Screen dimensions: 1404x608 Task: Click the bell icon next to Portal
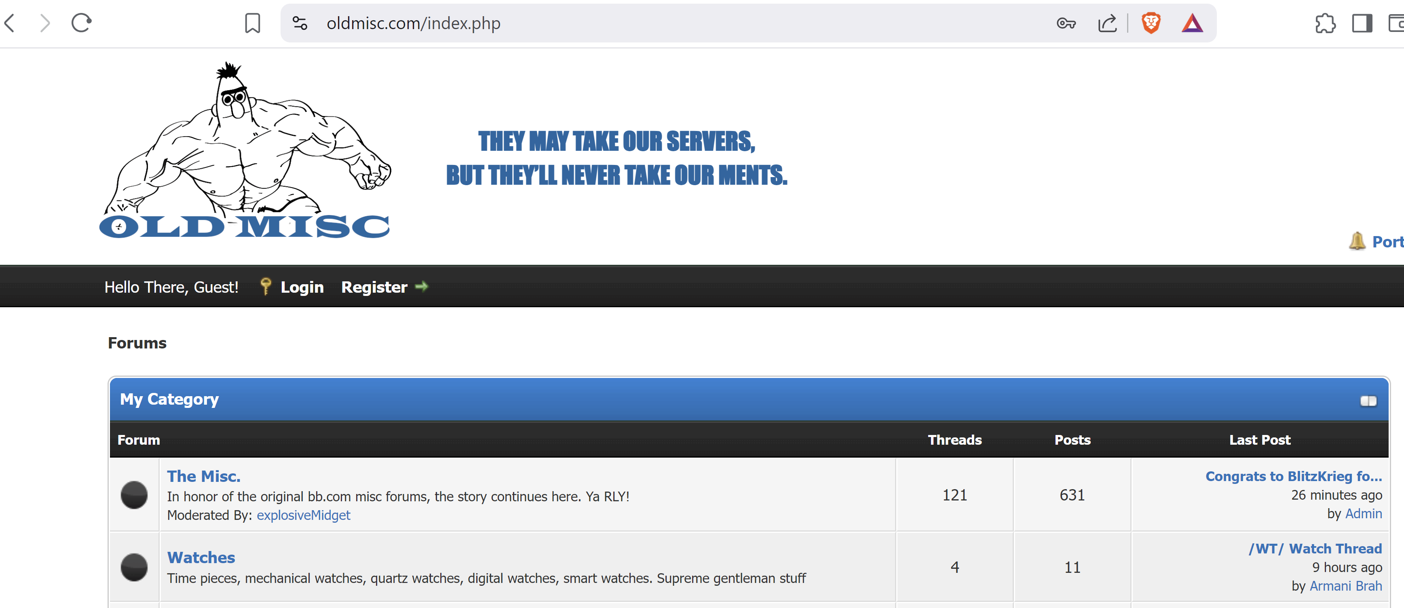tap(1357, 241)
